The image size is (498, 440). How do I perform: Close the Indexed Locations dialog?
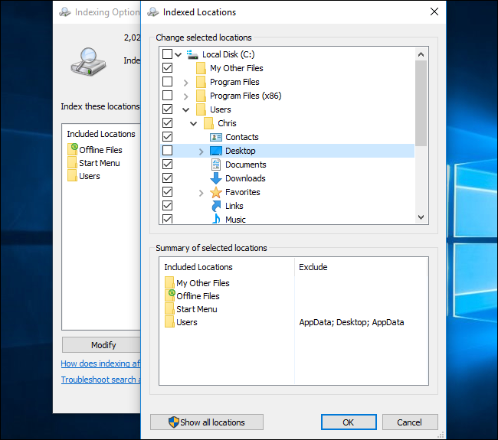point(434,11)
